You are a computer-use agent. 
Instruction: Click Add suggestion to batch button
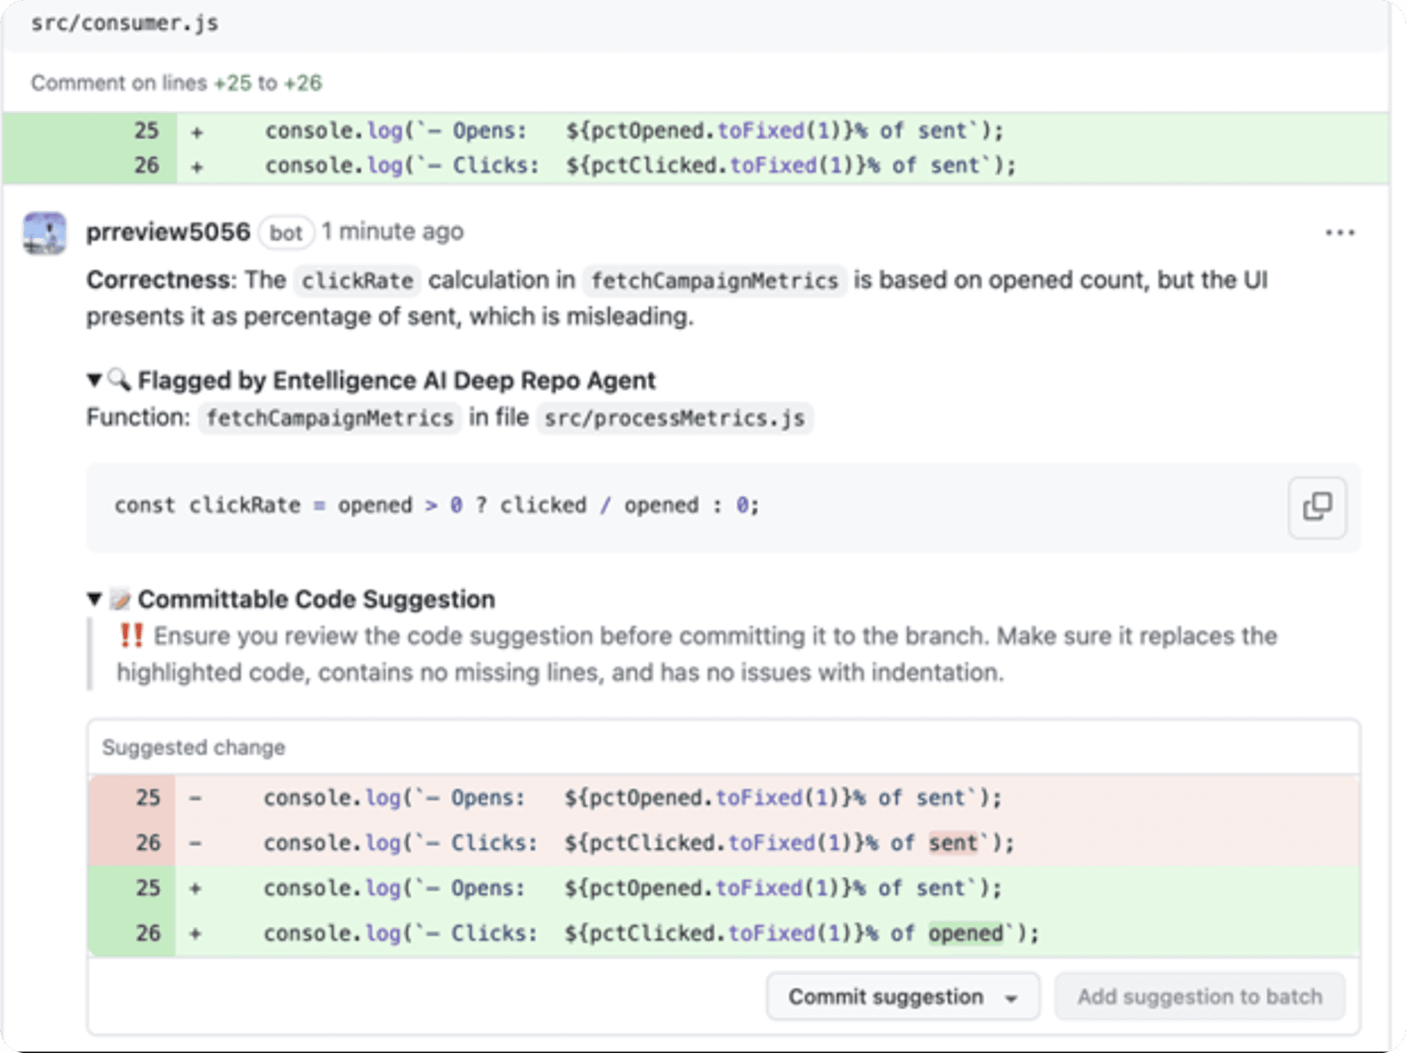coord(1200,997)
